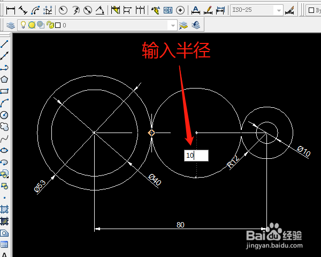Screen dimensions: 321x257
Task: Toggle viewport freeze for layer 0
Action: point(41,25)
